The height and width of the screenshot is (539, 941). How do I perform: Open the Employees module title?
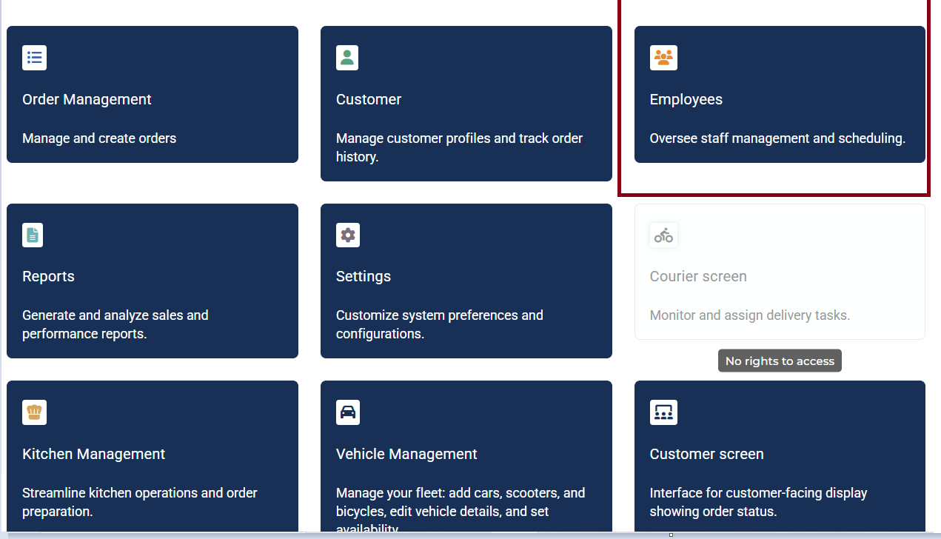click(686, 99)
